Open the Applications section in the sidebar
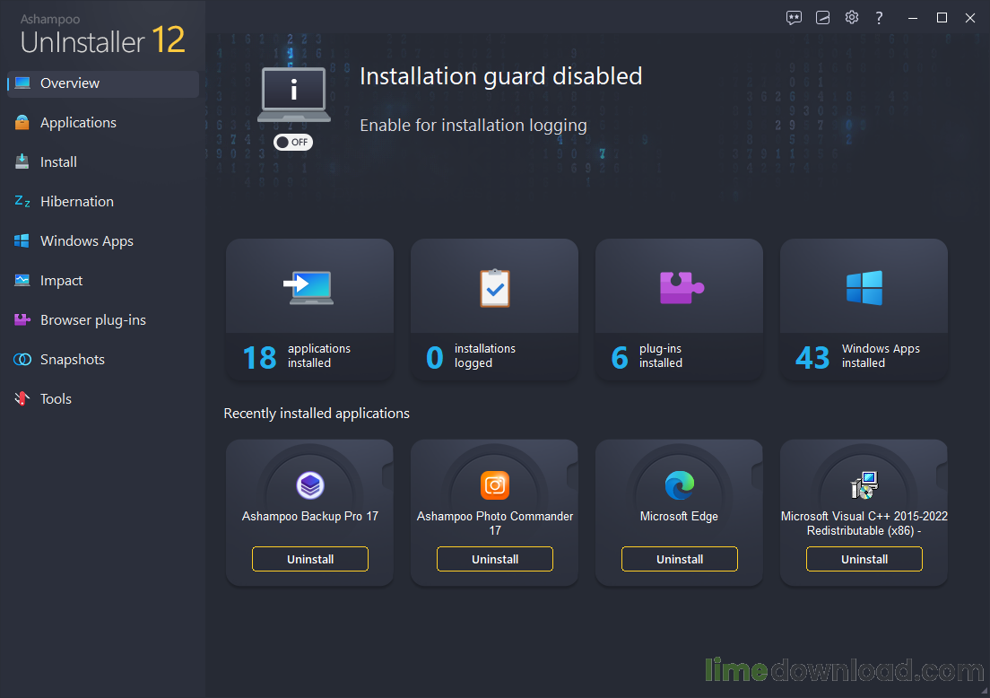Screen dimensions: 990x698 (x=78, y=122)
